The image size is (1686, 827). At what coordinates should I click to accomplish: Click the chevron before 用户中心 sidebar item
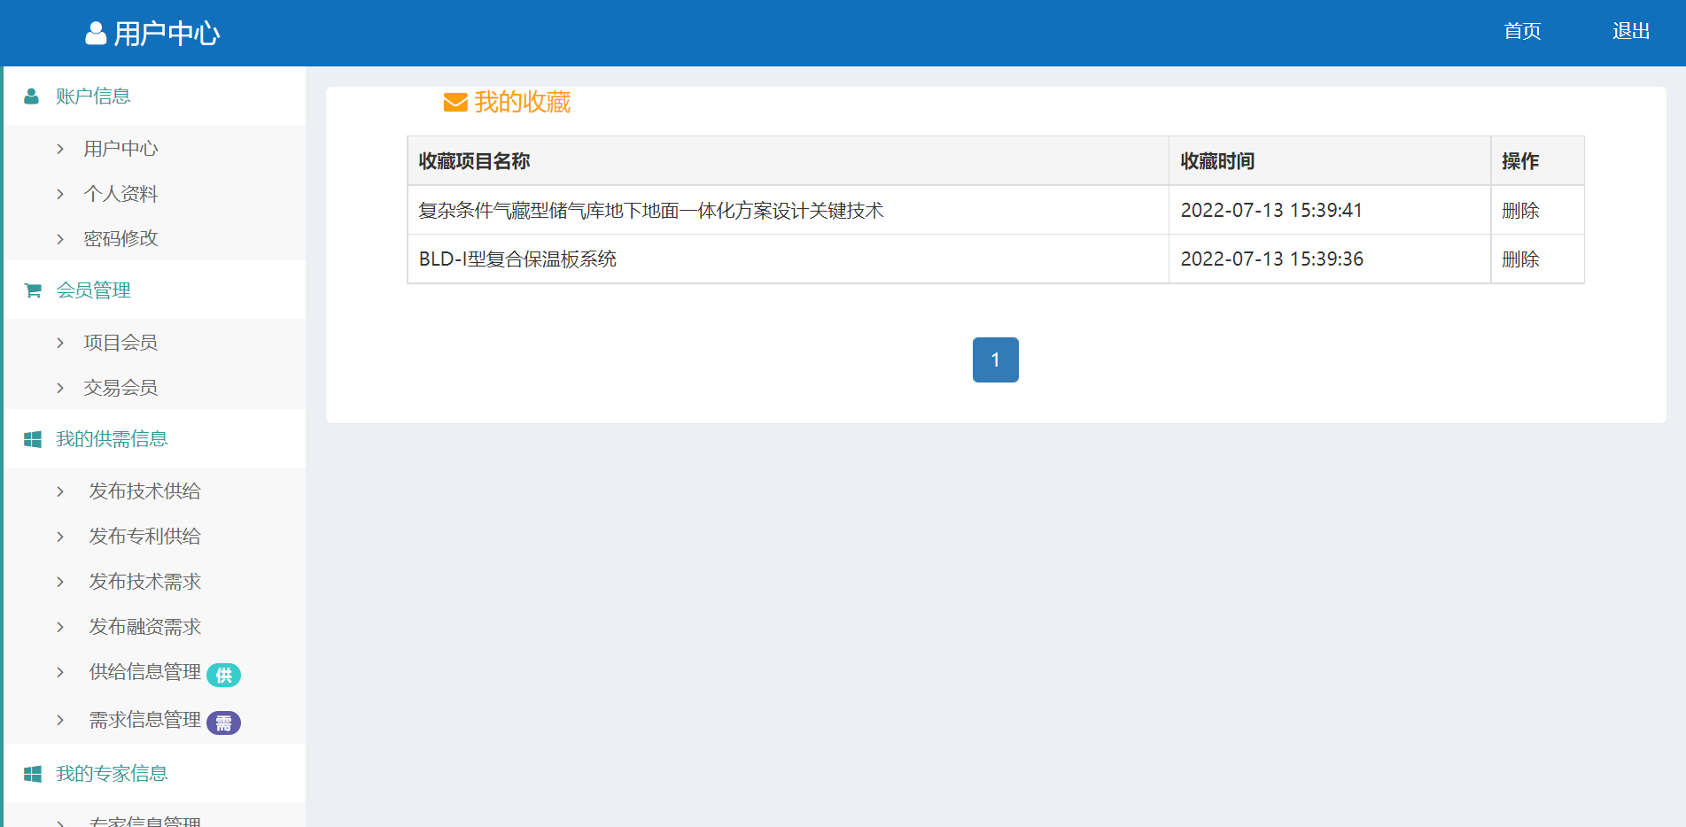click(60, 149)
